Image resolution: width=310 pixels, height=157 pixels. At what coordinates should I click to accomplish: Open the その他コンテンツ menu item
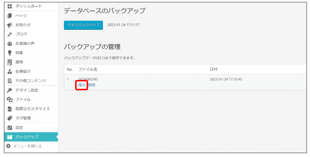(31, 81)
